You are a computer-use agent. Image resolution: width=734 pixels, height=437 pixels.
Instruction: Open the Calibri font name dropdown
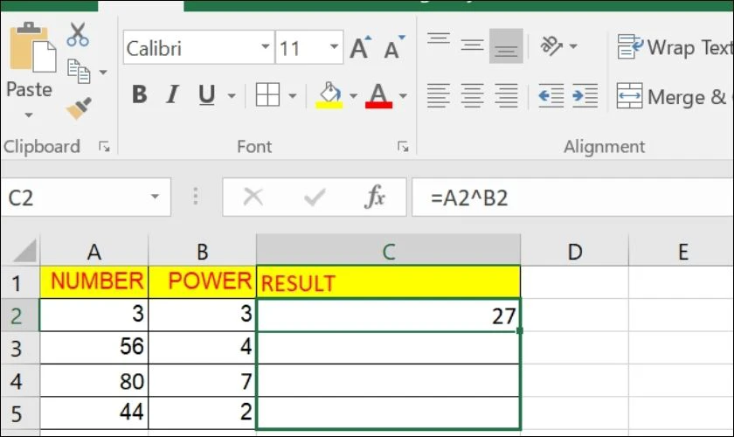click(x=266, y=48)
